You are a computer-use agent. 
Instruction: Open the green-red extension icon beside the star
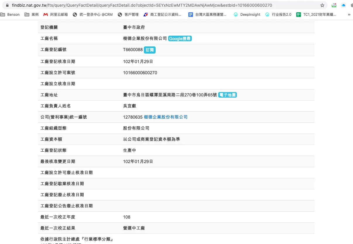pos(334,5)
